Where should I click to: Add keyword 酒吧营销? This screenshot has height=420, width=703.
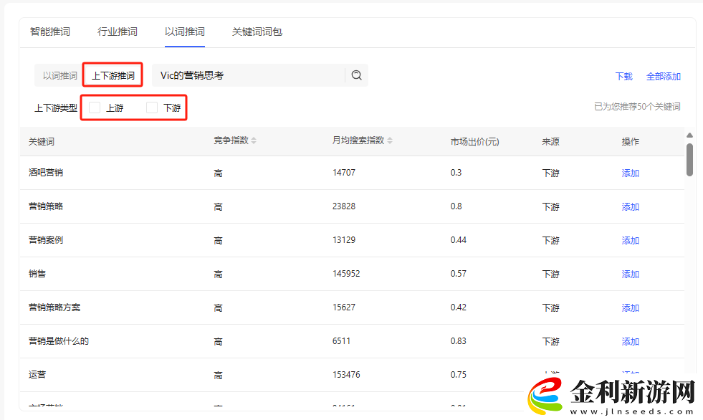point(630,173)
